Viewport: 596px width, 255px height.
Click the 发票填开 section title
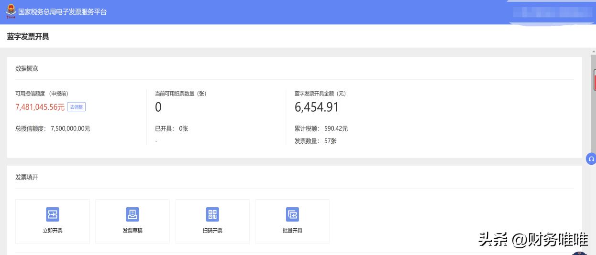click(x=27, y=177)
